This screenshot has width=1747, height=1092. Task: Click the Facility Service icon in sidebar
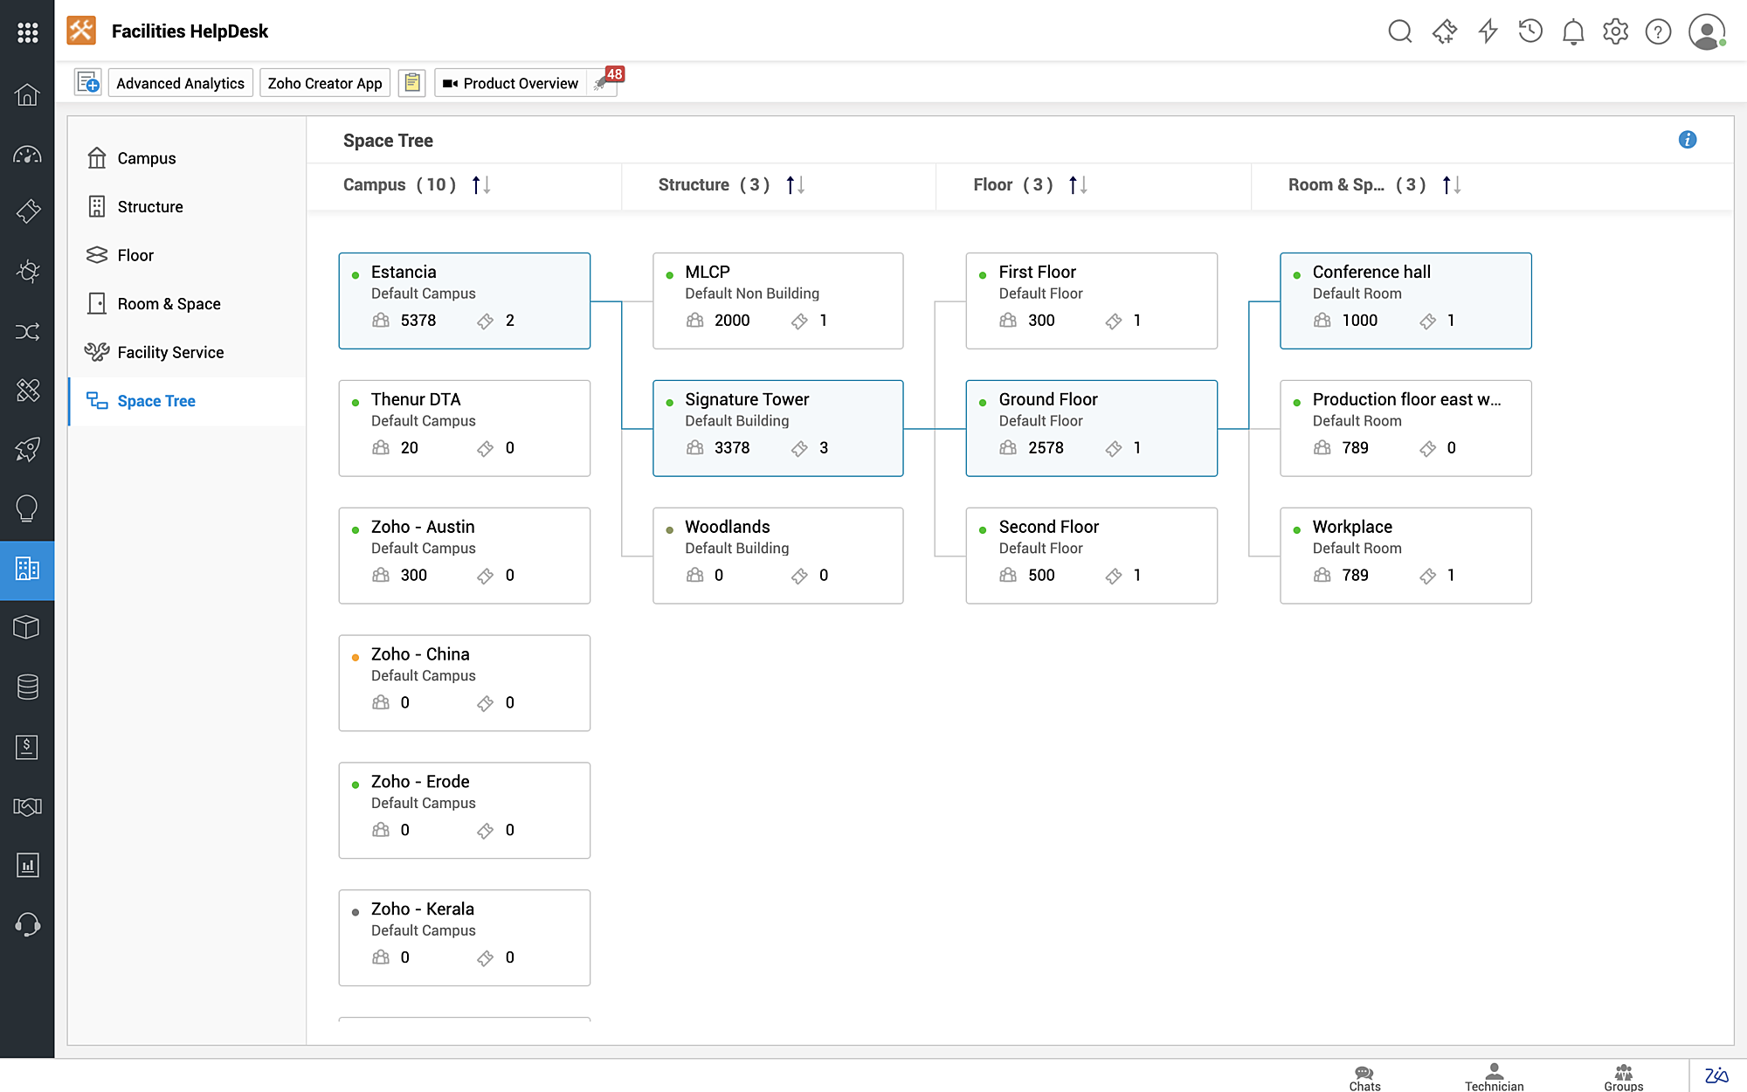[x=97, y=352]
